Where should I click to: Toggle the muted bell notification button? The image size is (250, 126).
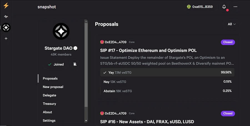[75, 64]
